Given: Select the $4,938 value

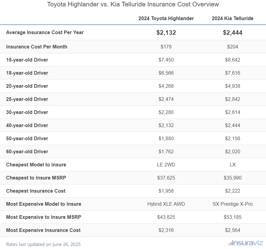Looking at the screenshot, I should click(233, 86).
